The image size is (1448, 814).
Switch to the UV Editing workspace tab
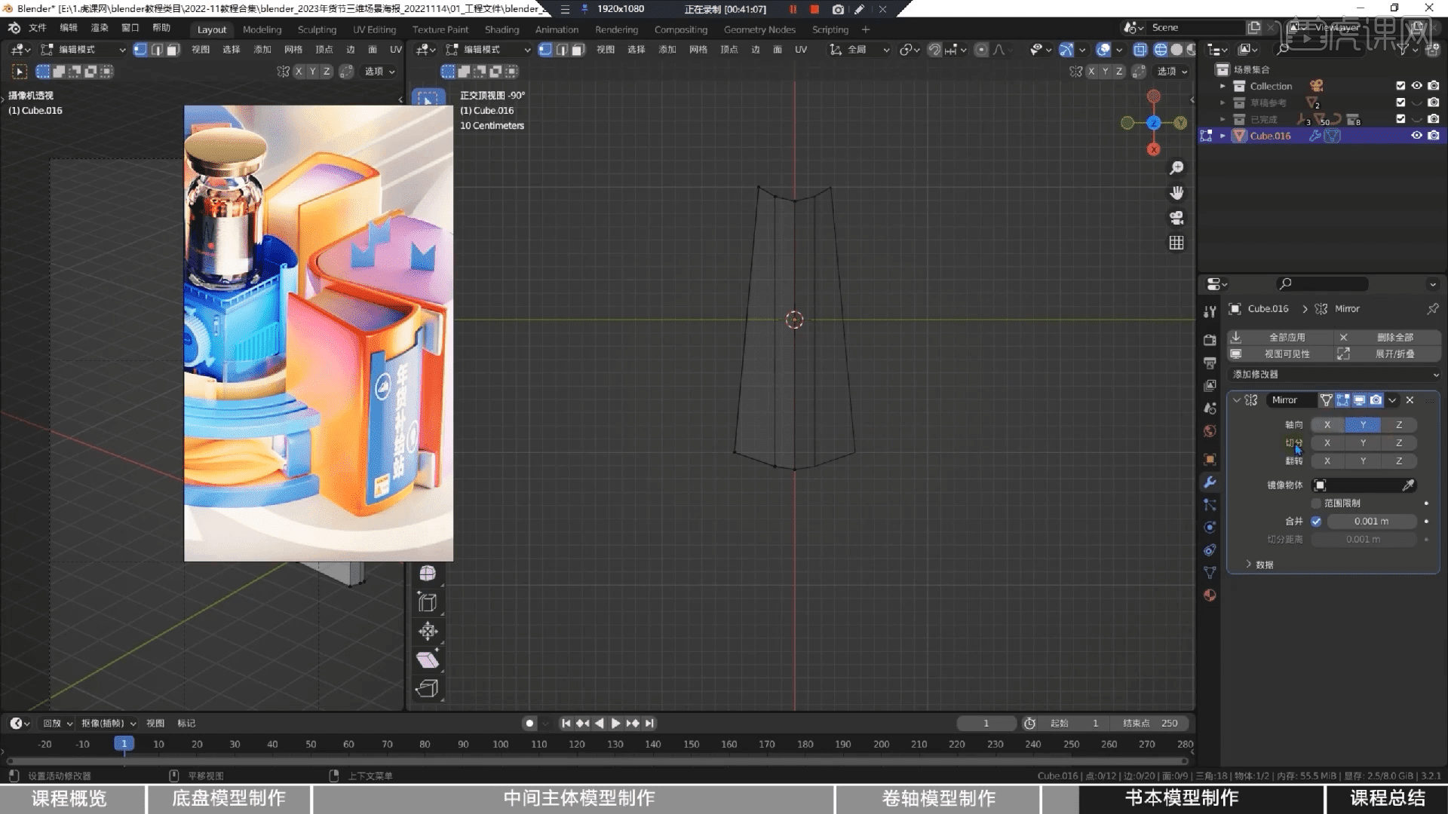[374, 29]
